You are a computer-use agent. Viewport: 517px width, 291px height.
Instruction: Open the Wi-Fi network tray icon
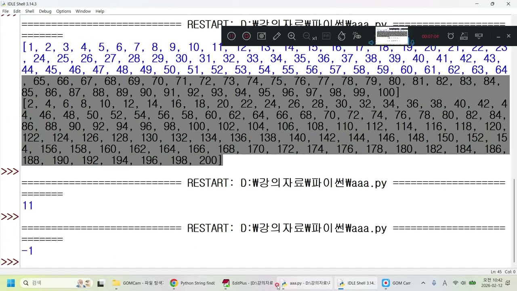pyautogui.click(x=456, y=283)
